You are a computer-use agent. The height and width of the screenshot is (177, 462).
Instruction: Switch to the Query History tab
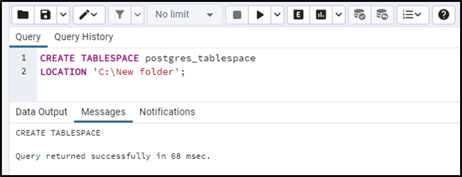(x=84, y=37)
